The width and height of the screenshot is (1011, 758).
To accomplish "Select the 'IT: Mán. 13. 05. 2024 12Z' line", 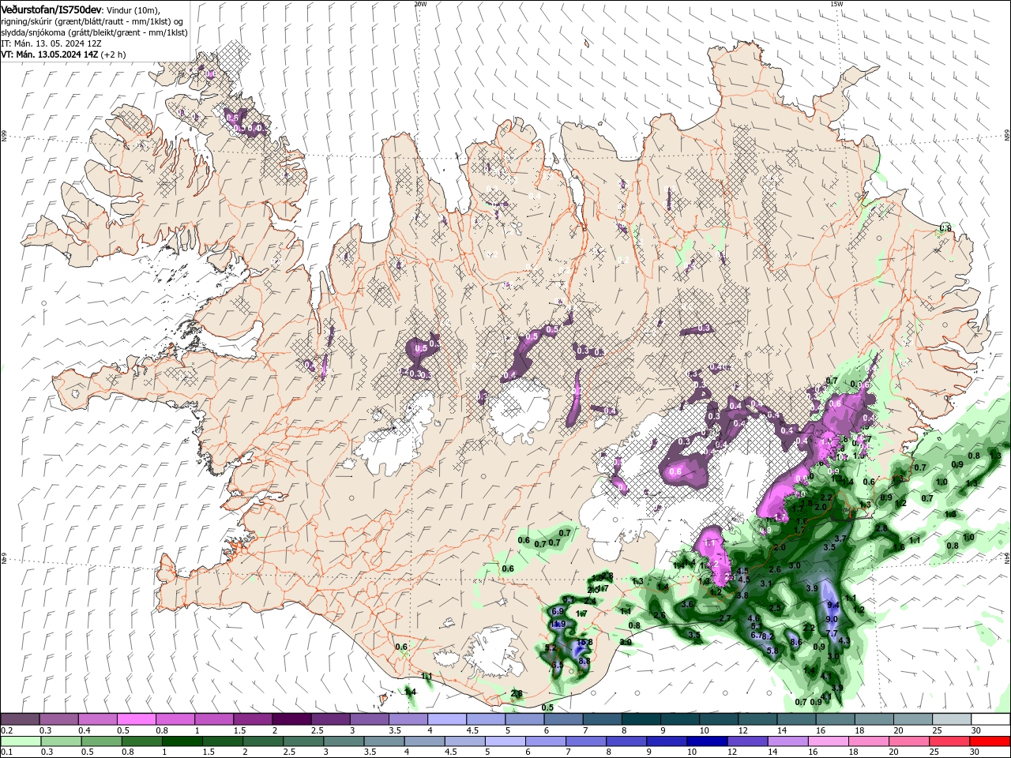I will click(x=51, y=43).
